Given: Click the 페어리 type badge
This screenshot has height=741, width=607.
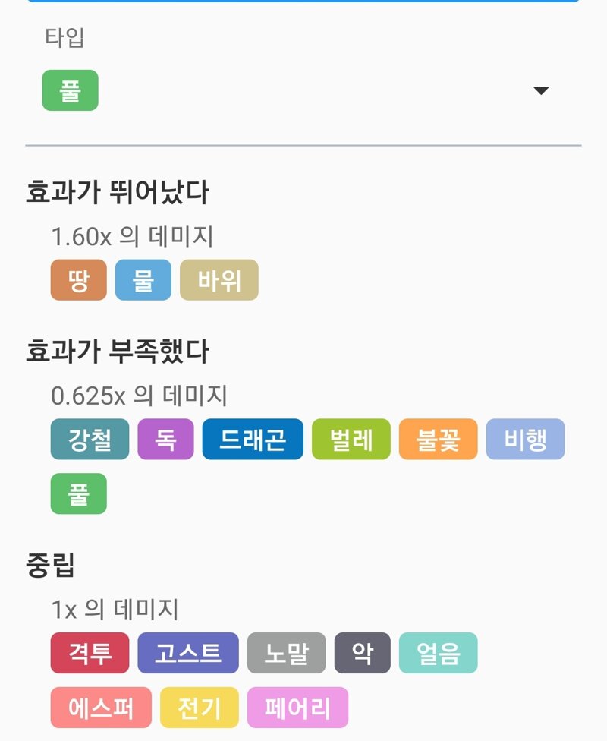Looking at the screenshot, I should 297,708.
